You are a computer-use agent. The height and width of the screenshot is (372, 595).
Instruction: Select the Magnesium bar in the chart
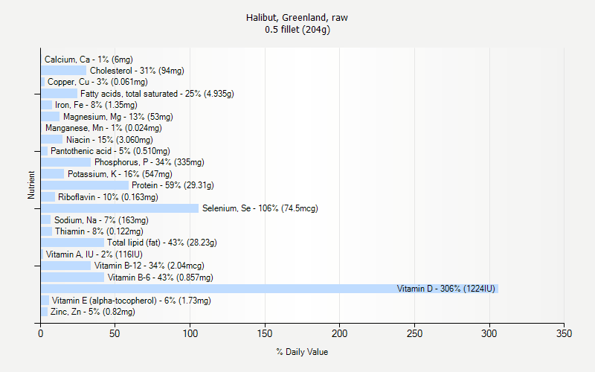click(51, 117)
